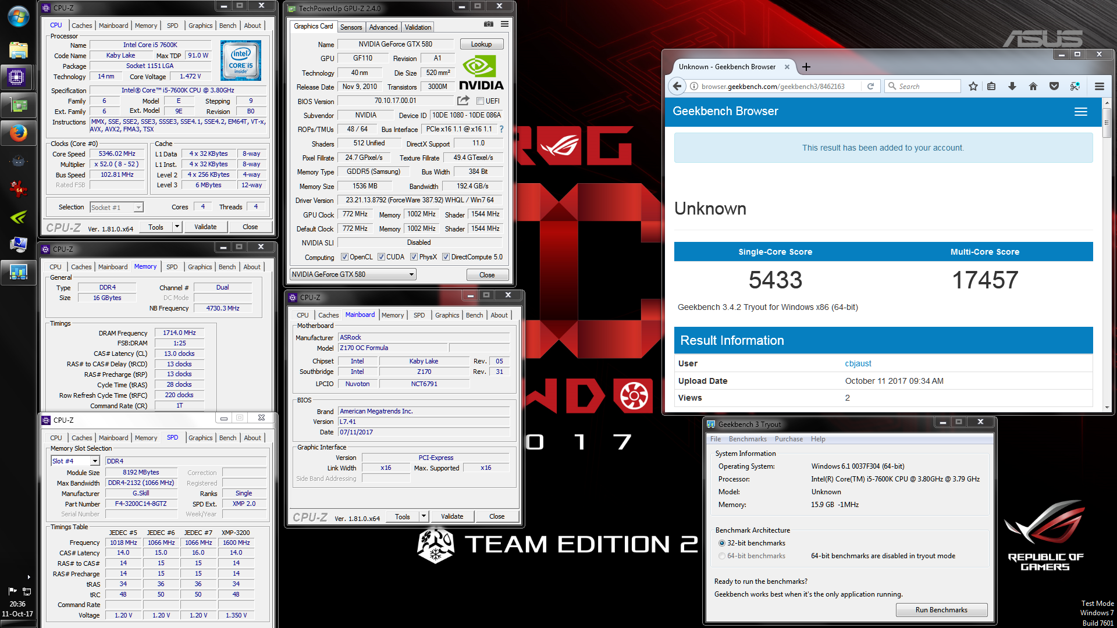Open the Firefox downloads arrow

(x=1012, y=86)
